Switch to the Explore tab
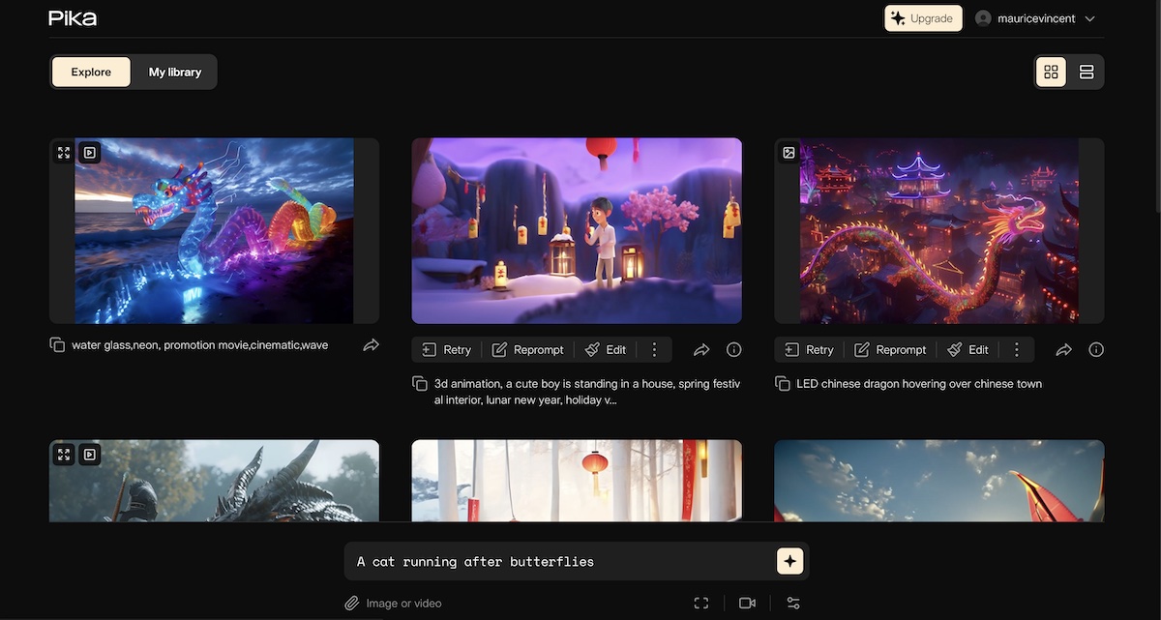 point(91,72)
